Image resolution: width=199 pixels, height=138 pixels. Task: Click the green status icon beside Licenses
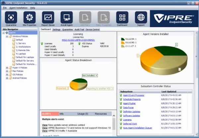(42, 43)
